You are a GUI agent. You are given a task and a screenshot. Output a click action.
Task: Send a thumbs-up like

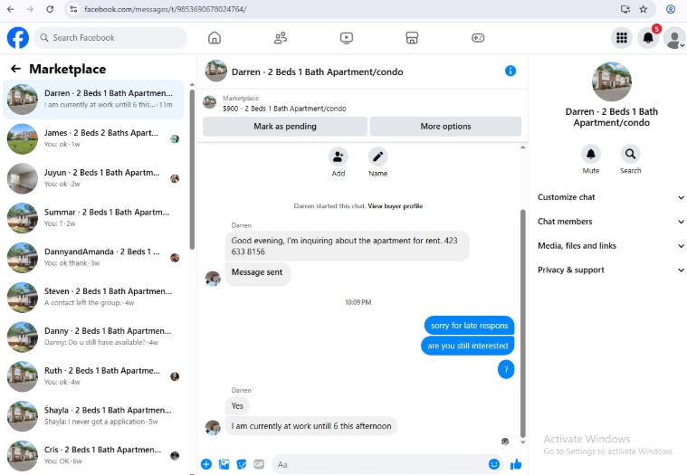516,464
